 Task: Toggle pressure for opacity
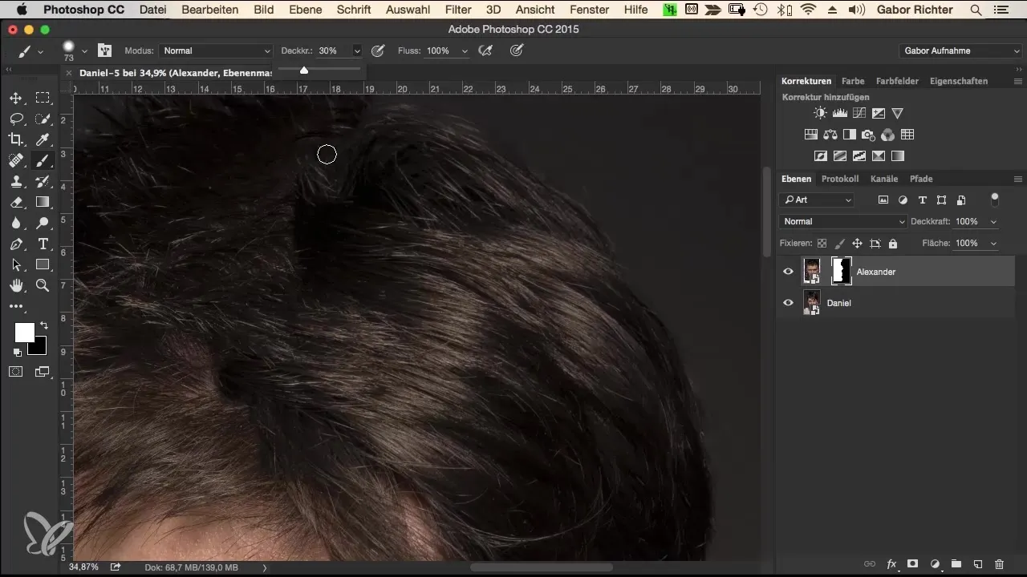coord(376,50)
